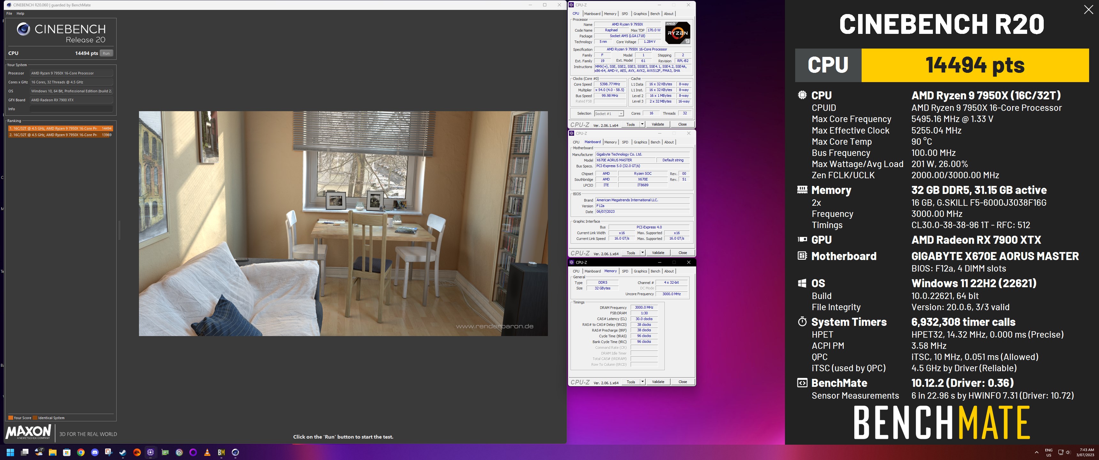Switch to Mainboard tab in the top CPU-Z window
The image size is (1099, 460).
(x=592, y=14)
